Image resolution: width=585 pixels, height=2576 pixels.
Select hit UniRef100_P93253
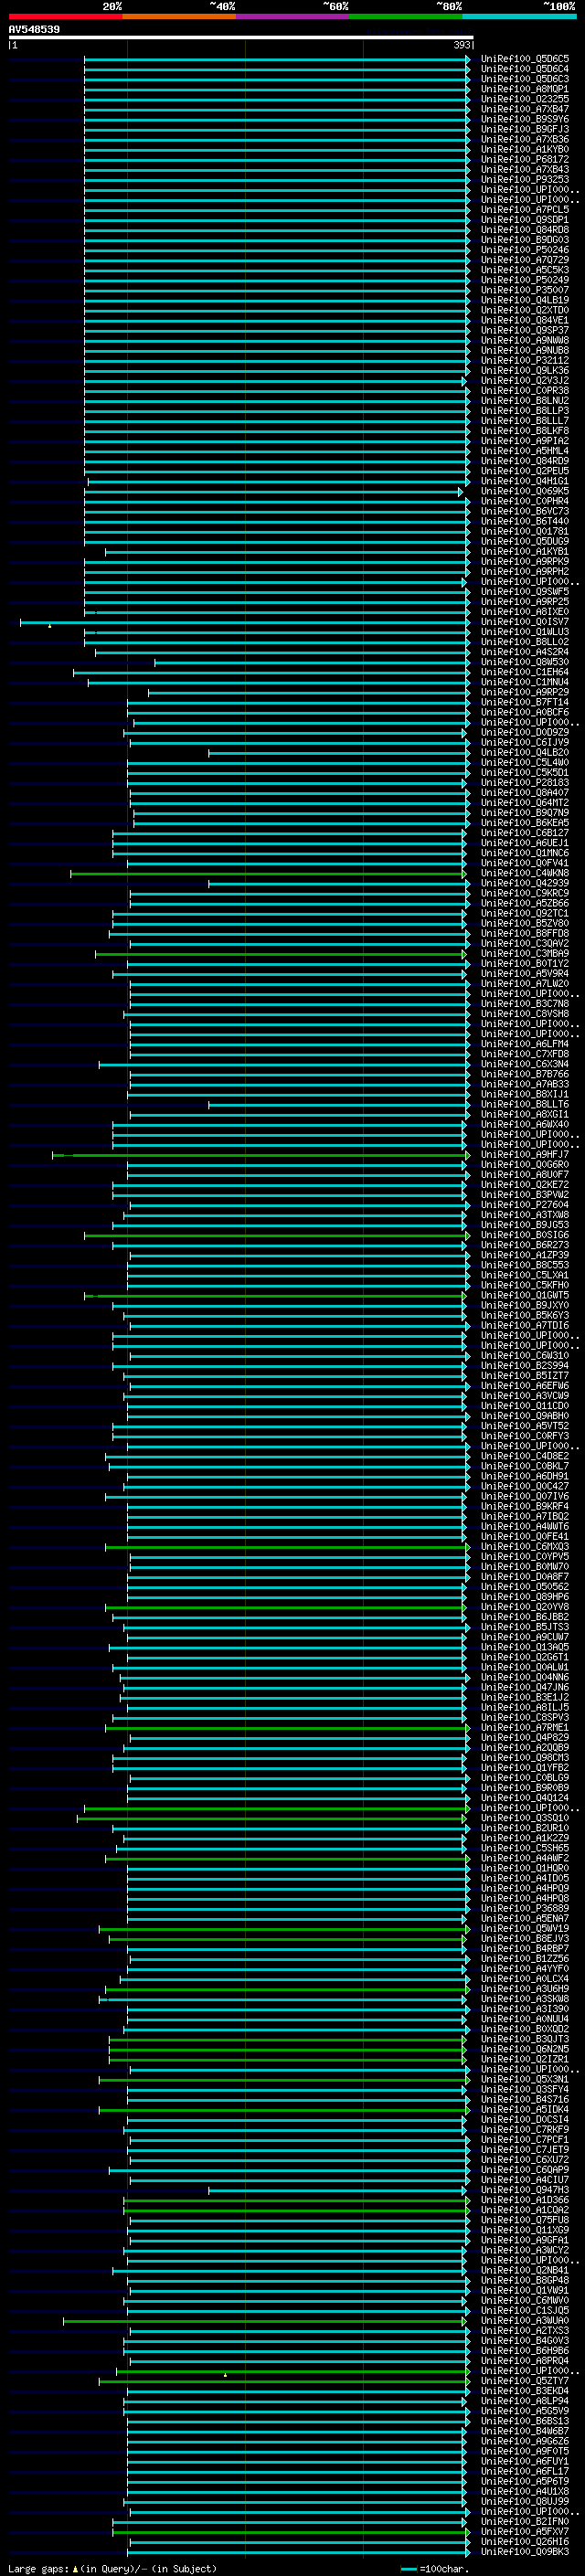(x=525, y=180)
